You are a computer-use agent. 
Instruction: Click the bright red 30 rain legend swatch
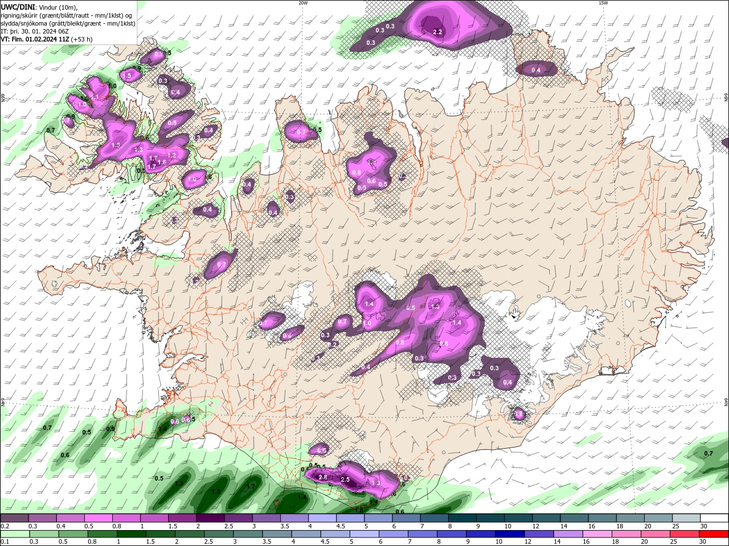point(714,534)
